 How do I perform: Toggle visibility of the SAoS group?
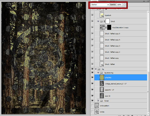pyautogui.click(x=92, y=21)
